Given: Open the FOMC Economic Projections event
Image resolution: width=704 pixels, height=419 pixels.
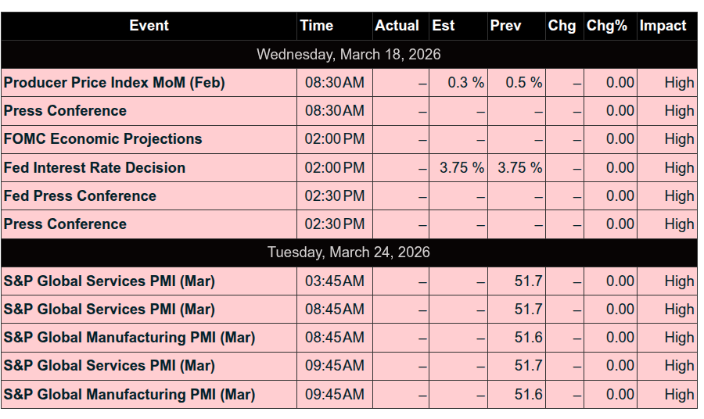Looking at the screenshot, I should pyautogui.click(x=103, y=139).
